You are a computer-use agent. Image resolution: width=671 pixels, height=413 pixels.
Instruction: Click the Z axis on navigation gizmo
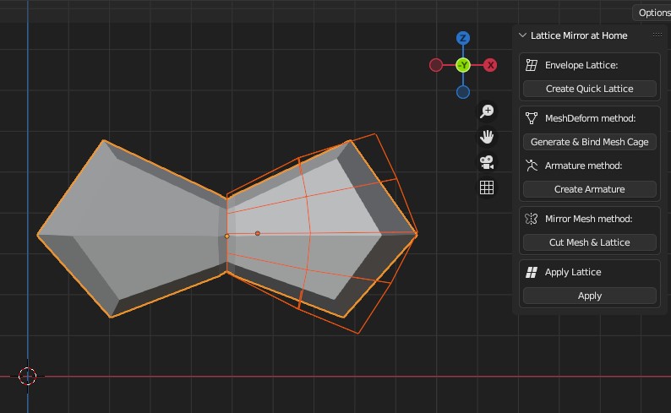pos(462,38)
